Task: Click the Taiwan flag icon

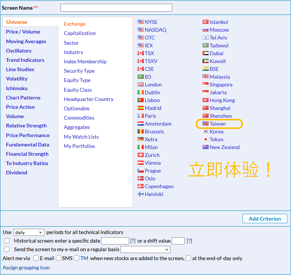Action: point(206,124)
